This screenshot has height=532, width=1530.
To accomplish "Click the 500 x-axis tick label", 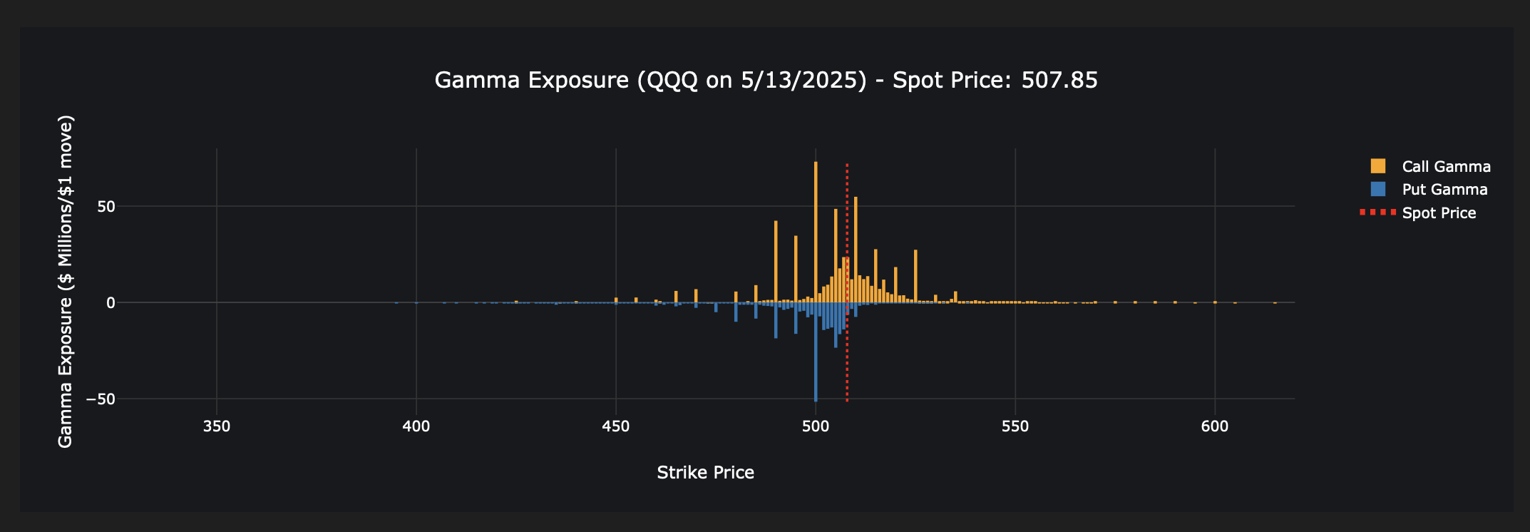I will point(816,426).
